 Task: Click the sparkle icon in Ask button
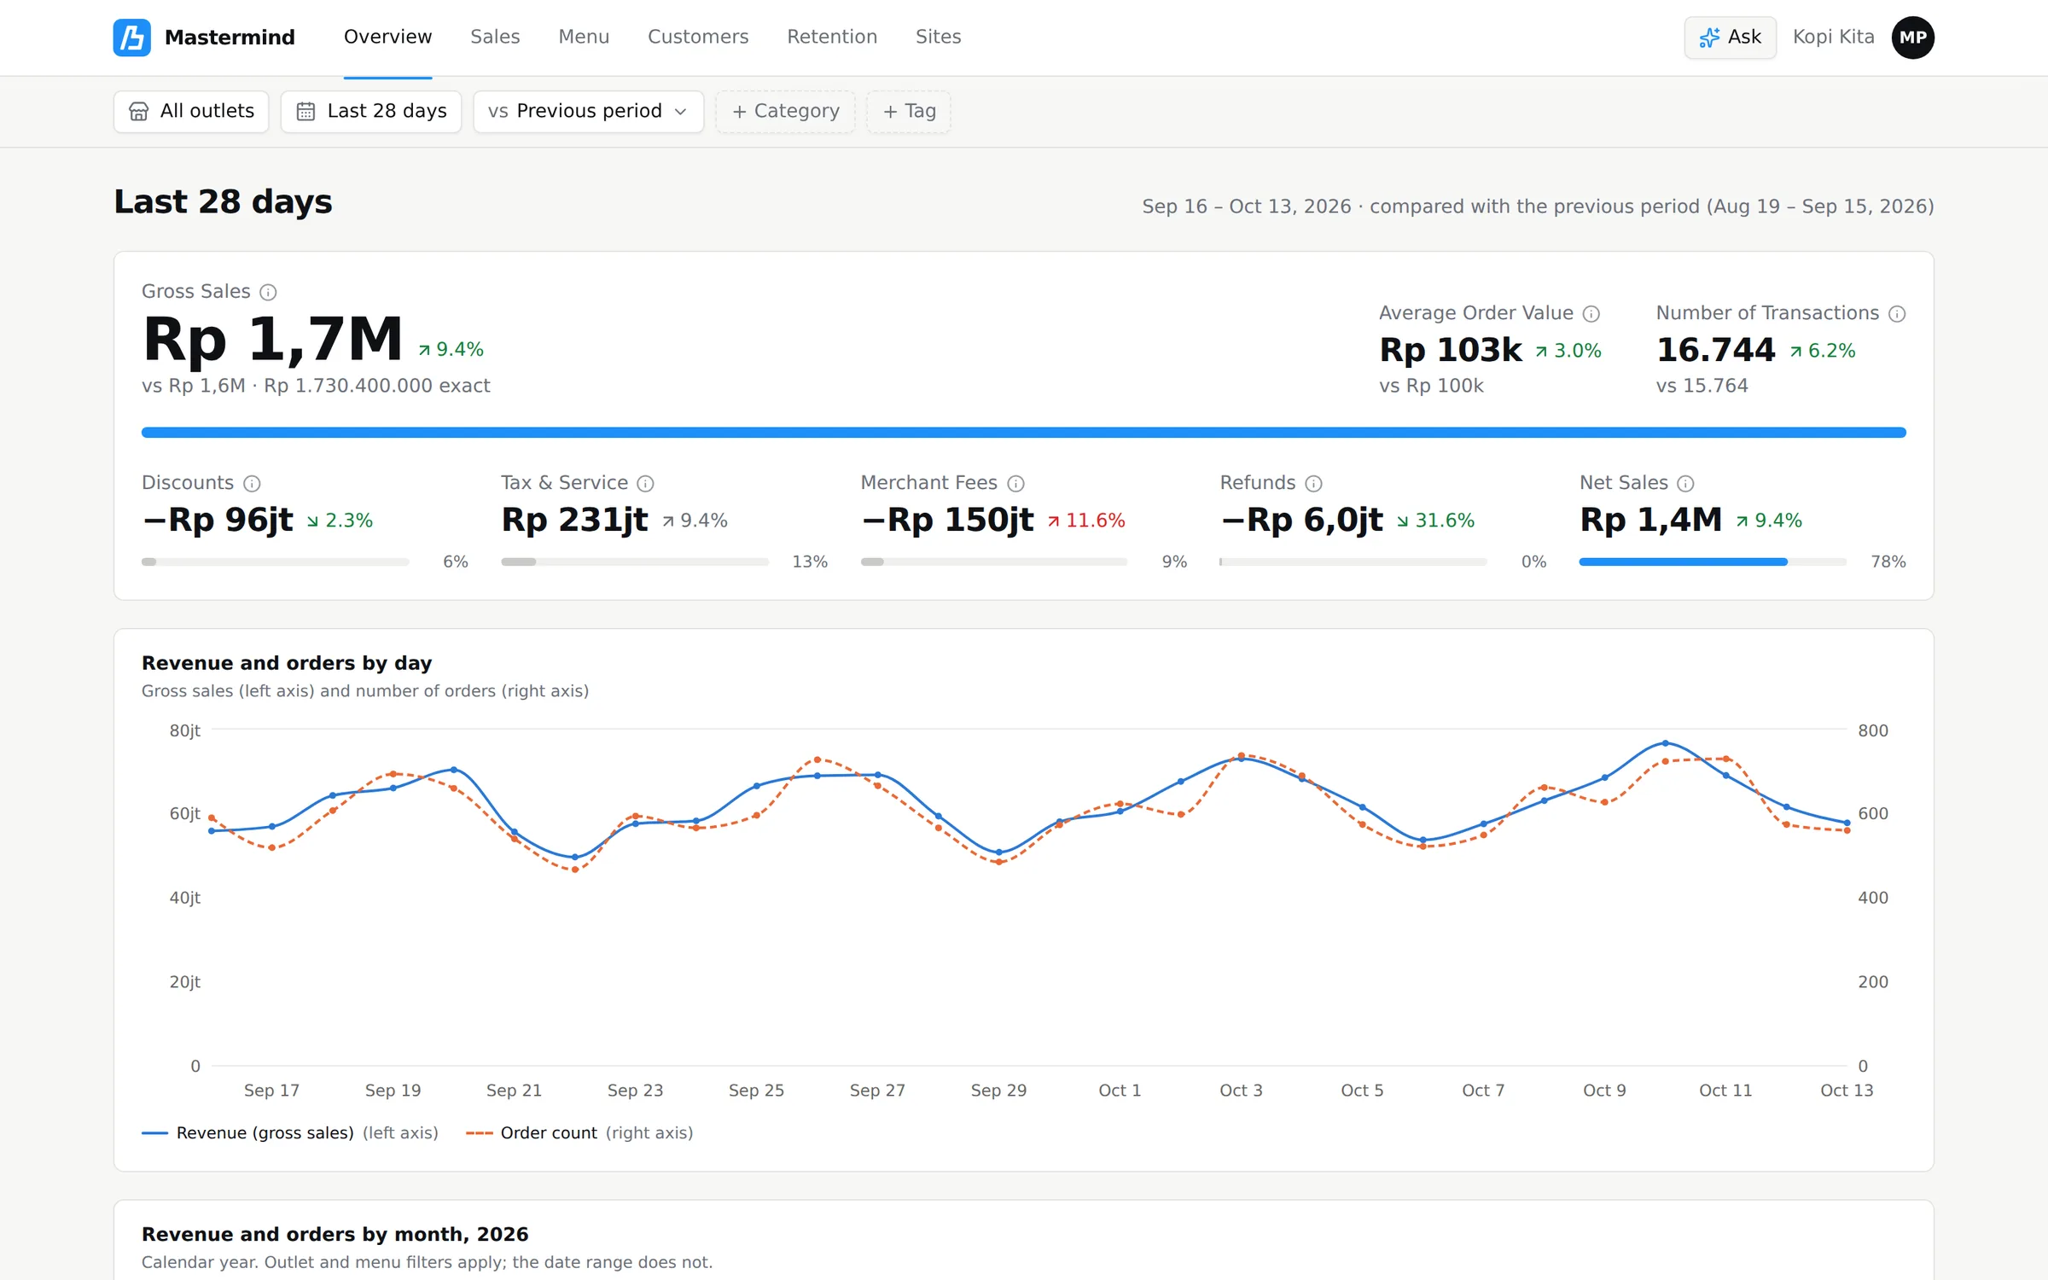pos(1709,38)
